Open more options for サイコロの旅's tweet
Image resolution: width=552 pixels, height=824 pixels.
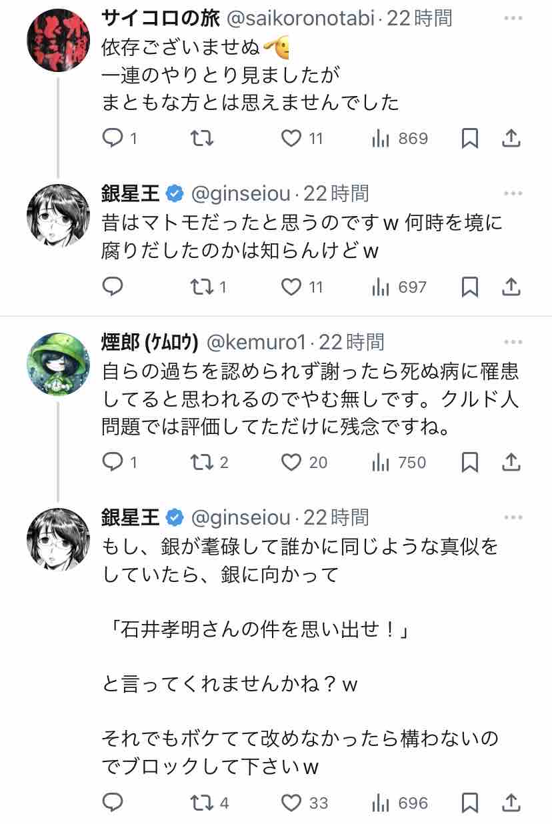[513, 19]
